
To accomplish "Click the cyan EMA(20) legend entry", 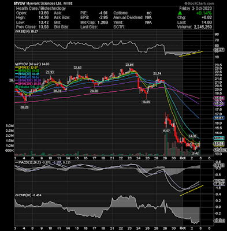I will tap(28, 74).
